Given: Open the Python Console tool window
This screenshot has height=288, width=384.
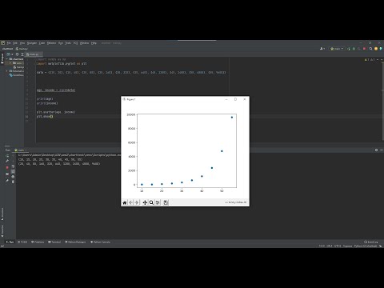Looking at the screenshot, I should tap(100, 242).
